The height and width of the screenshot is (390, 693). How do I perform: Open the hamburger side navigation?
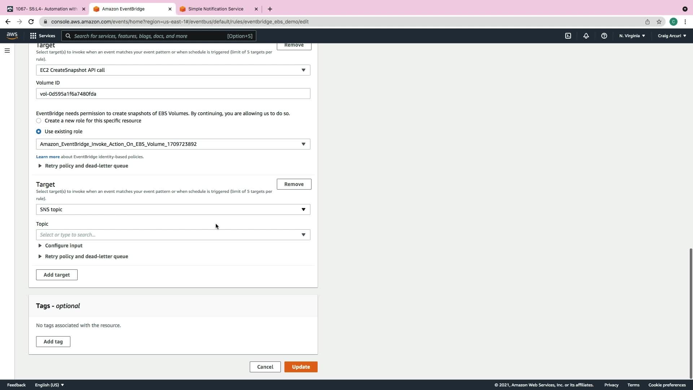coord(7,51)
